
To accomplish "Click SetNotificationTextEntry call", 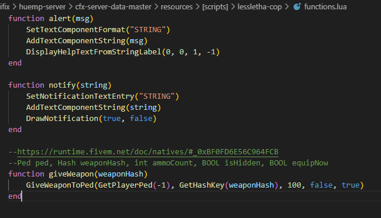I will coord(80,96).
